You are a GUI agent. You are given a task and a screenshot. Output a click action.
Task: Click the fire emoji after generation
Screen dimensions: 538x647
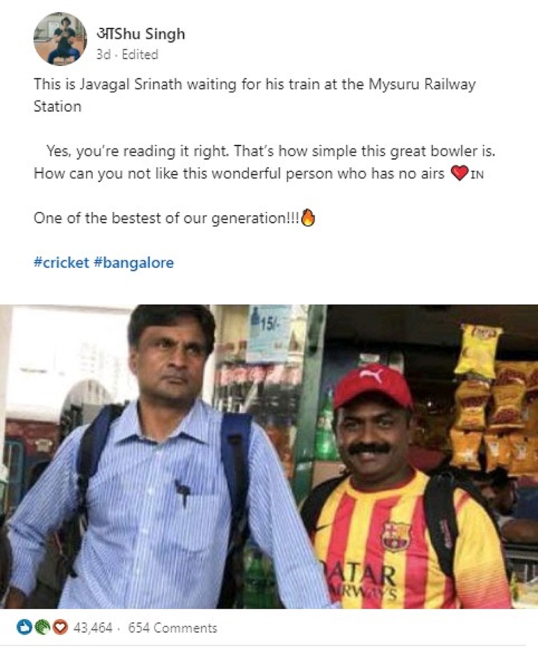point(308,217)
